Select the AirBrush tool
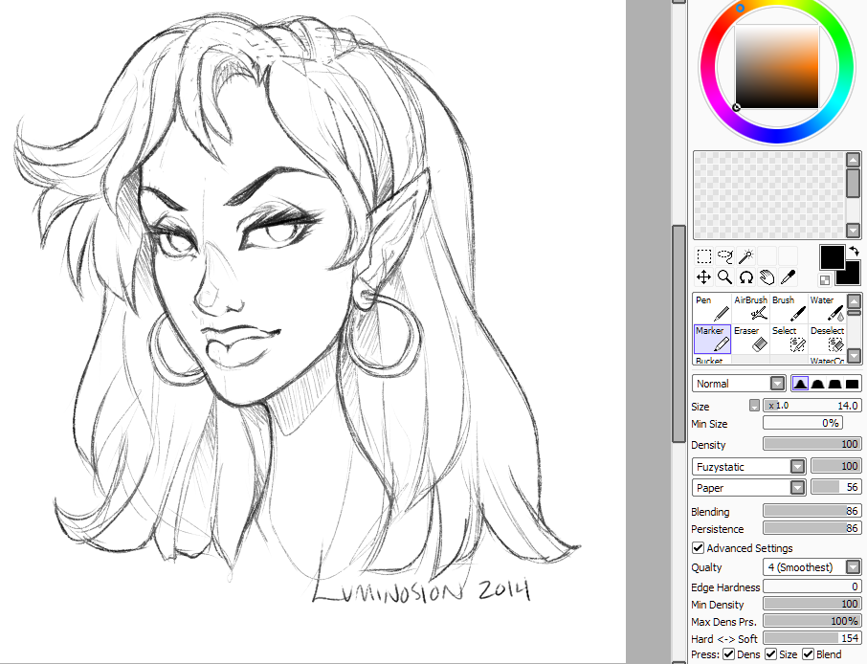The height and width of the screenshot is (664, 867). click(750, 306)
